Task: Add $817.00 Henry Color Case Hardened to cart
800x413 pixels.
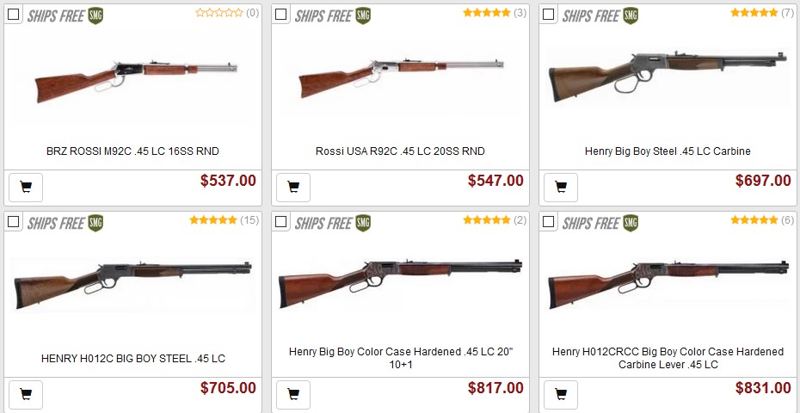Action: pos(292,394)
